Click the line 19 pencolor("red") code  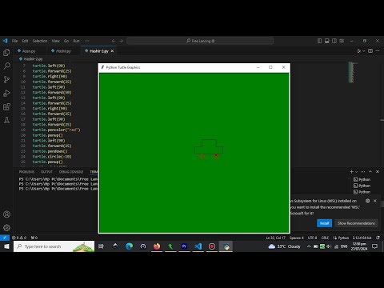coord(56,130)
